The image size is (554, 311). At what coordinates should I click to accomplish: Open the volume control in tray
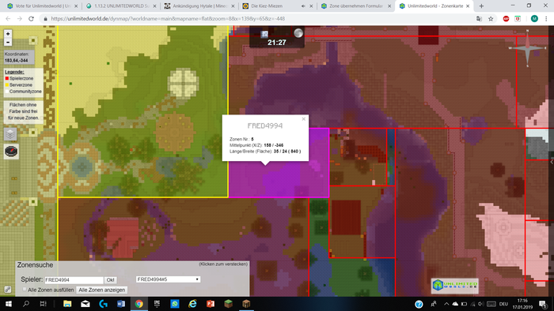coord(480,304)
